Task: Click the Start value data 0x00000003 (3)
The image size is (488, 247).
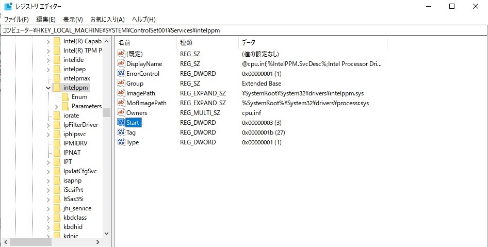Action: coord(262,123)
